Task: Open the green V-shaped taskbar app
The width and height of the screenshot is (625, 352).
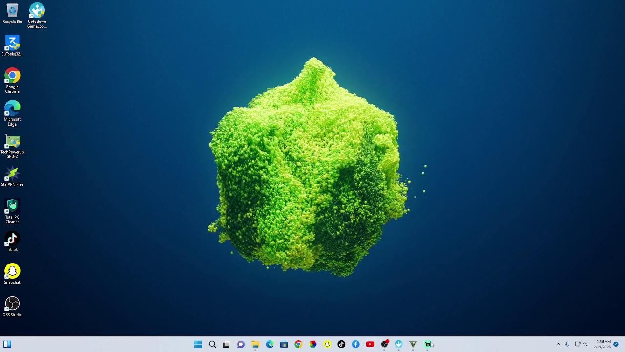Action: tap(413, 344)
